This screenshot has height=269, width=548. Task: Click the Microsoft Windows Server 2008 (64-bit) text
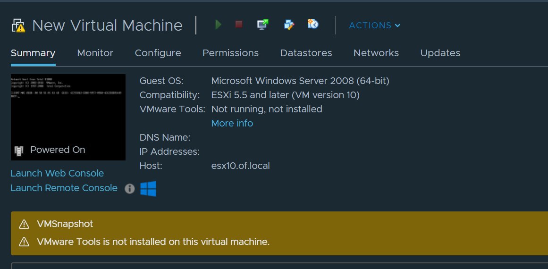tap(300, 81)
